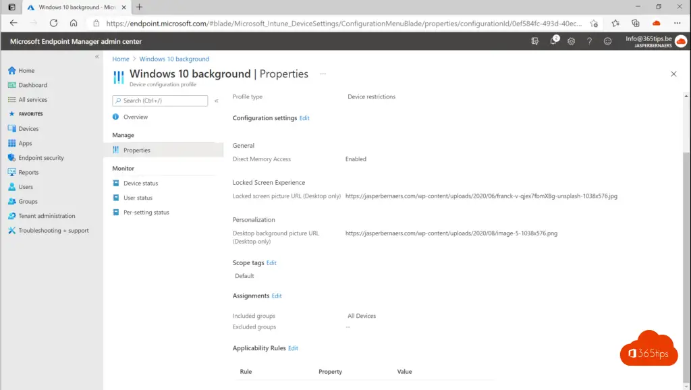
Task: Open the more options ellipsis beside Properties
Action: click(x=323, y=74)
